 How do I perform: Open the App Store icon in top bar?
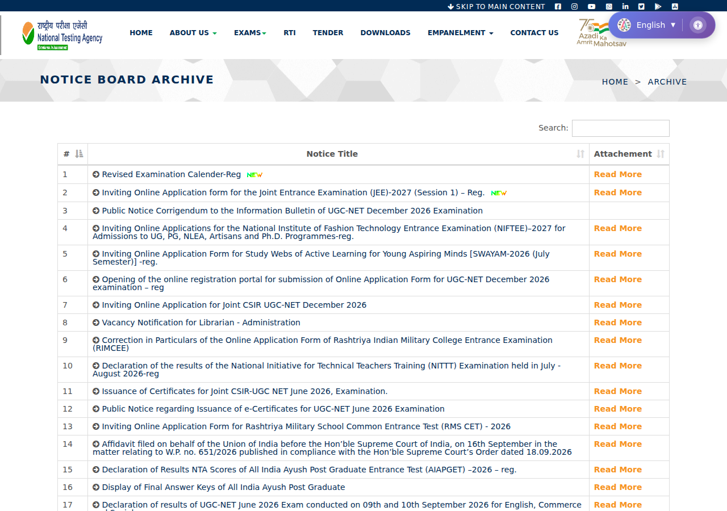675,7
